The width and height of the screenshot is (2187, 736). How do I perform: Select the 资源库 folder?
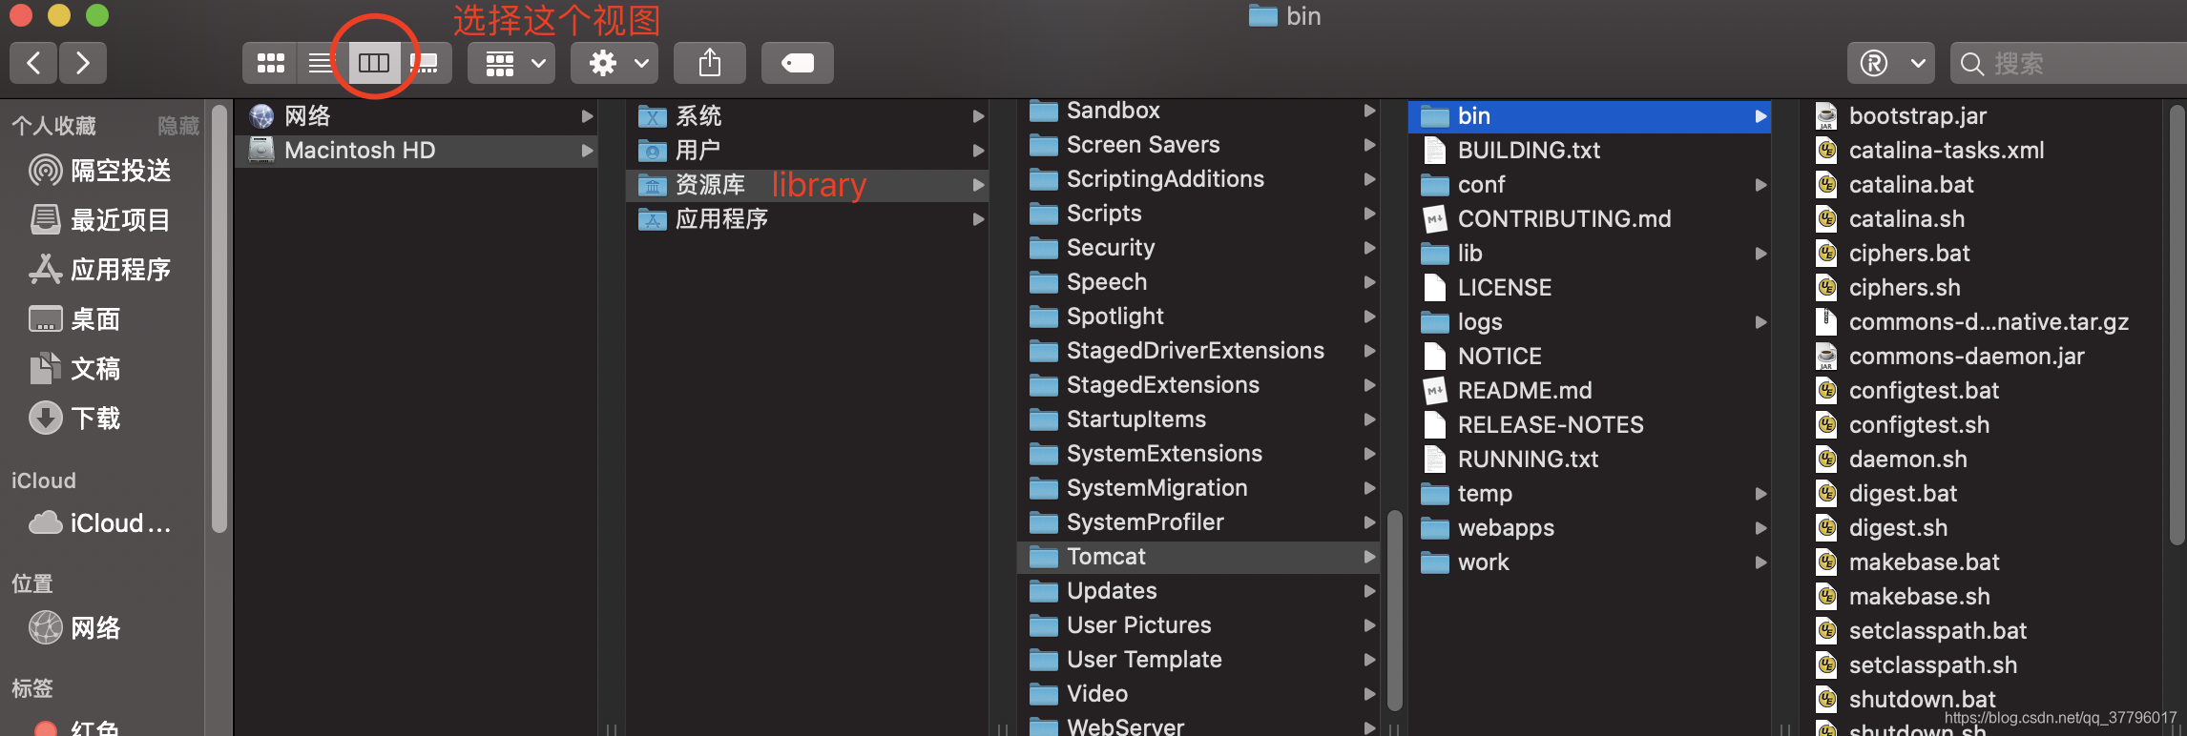point(807,185)
